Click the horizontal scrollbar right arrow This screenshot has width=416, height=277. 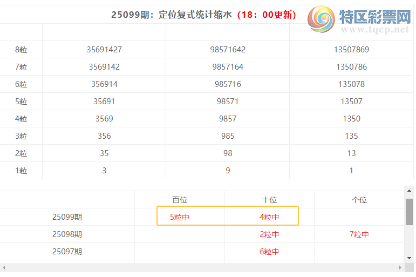click(x=400, y=267)
